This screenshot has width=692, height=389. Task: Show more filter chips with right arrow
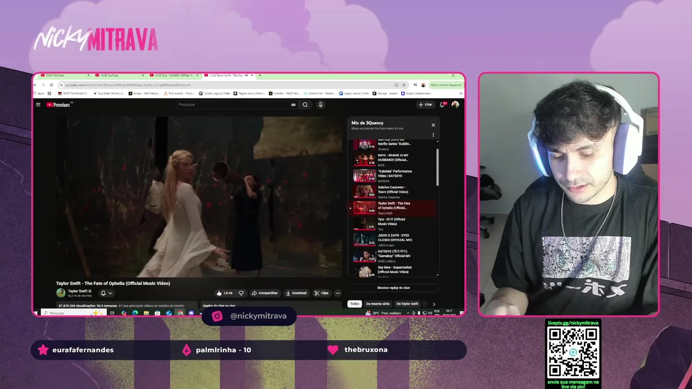434,304
